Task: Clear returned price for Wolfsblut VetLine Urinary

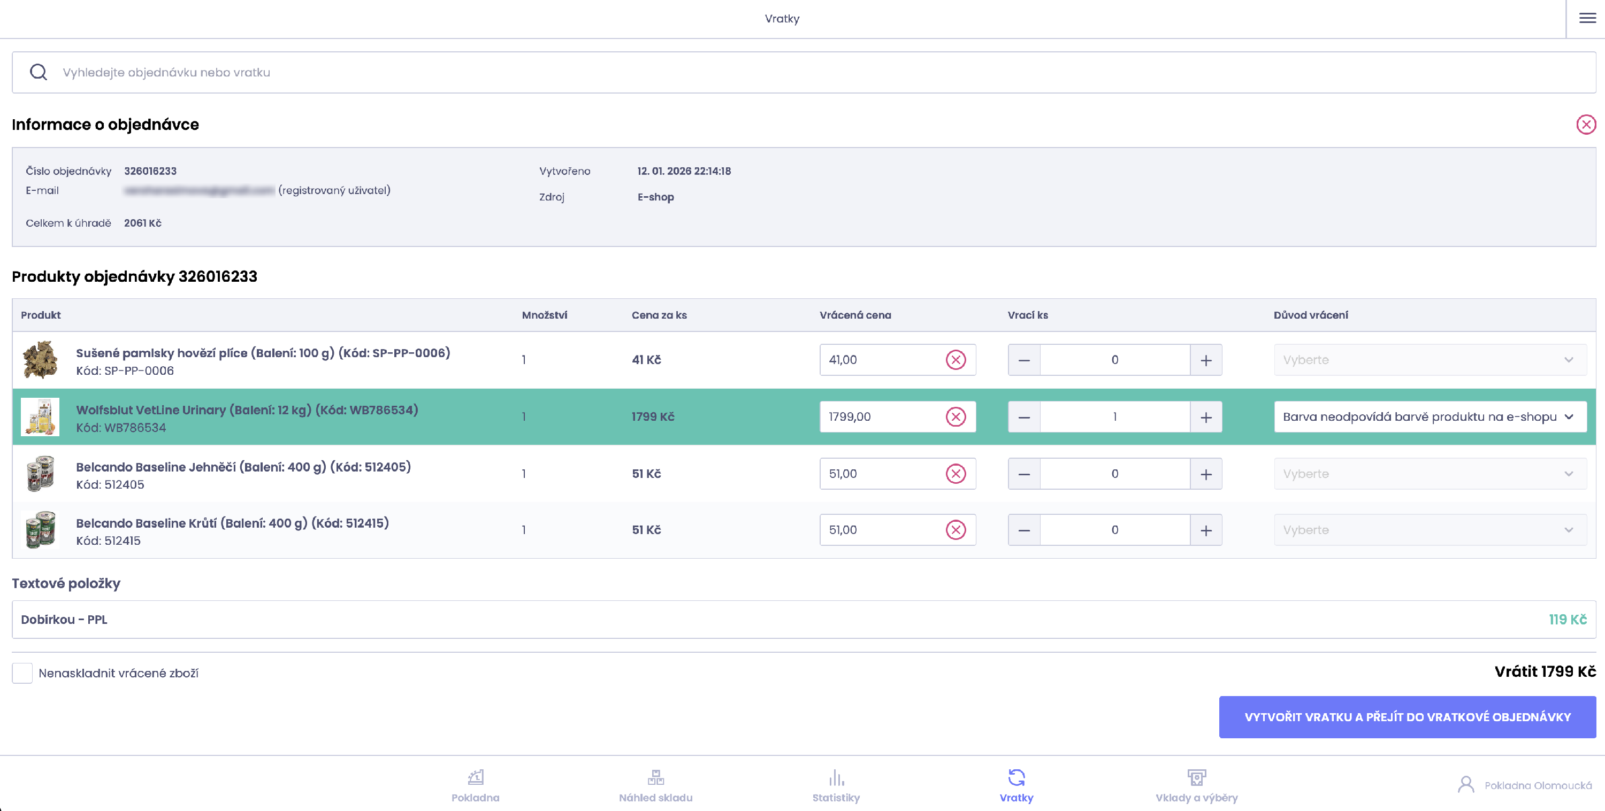Action: click(x=955, y=416)
